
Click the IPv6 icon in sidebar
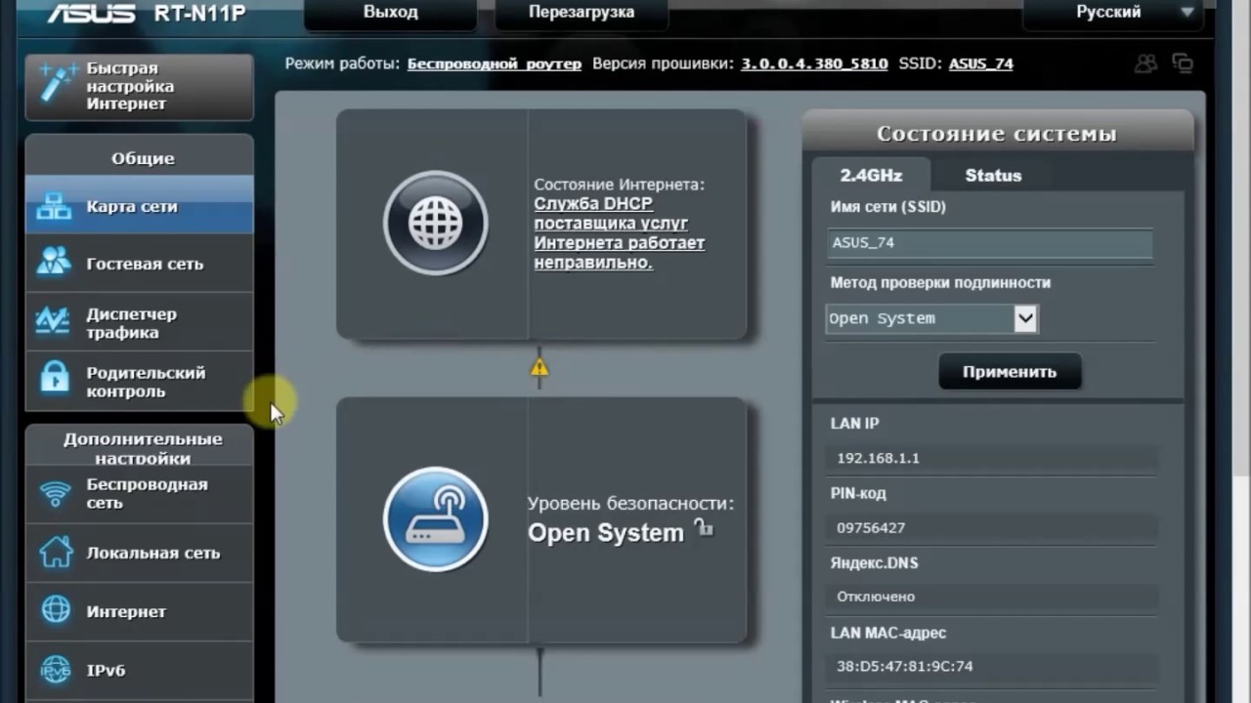pos(56,670)
